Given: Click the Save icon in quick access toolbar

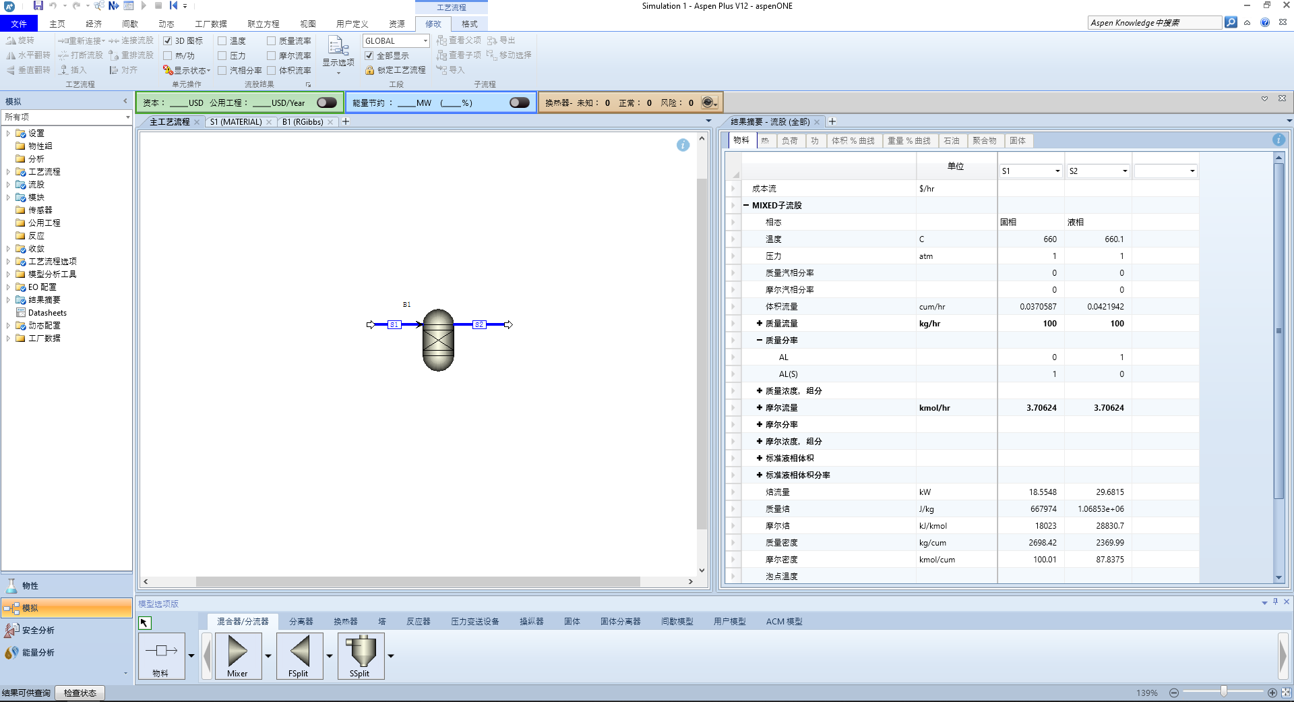Looking at the screenshot, I should point(38,5).
